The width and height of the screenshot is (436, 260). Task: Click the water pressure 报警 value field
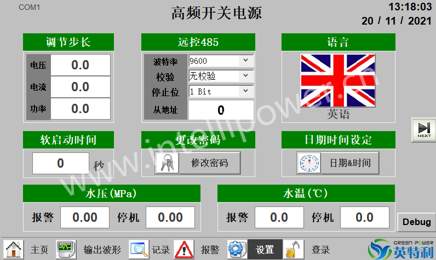pyautogui.click(x=85, y=217)
